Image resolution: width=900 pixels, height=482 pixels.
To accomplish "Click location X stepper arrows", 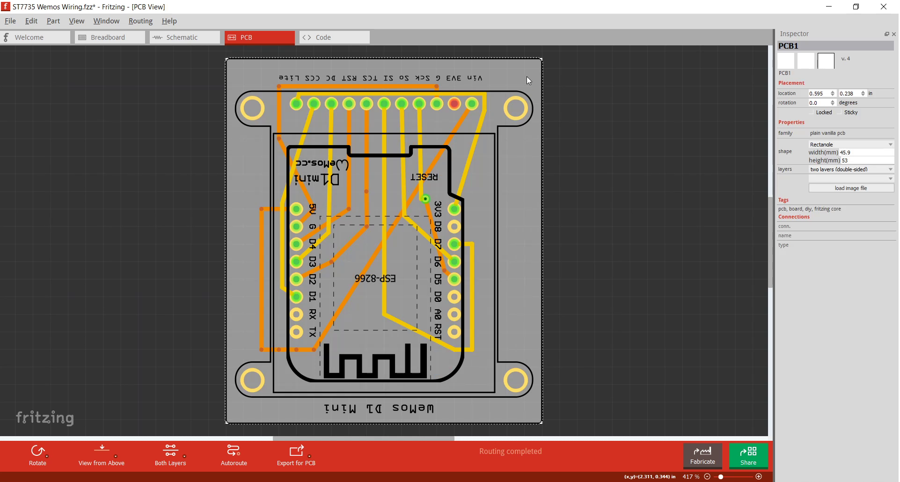I will [x=833, y=94].
